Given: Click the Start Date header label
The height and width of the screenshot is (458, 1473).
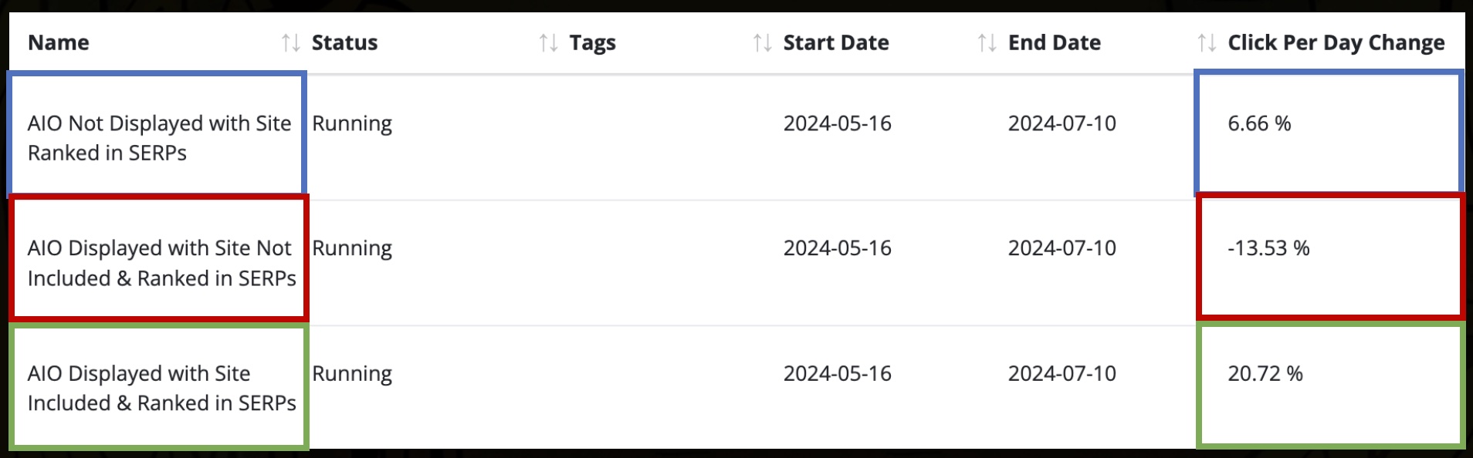Looking at the screenshot, I should point(836,42).
